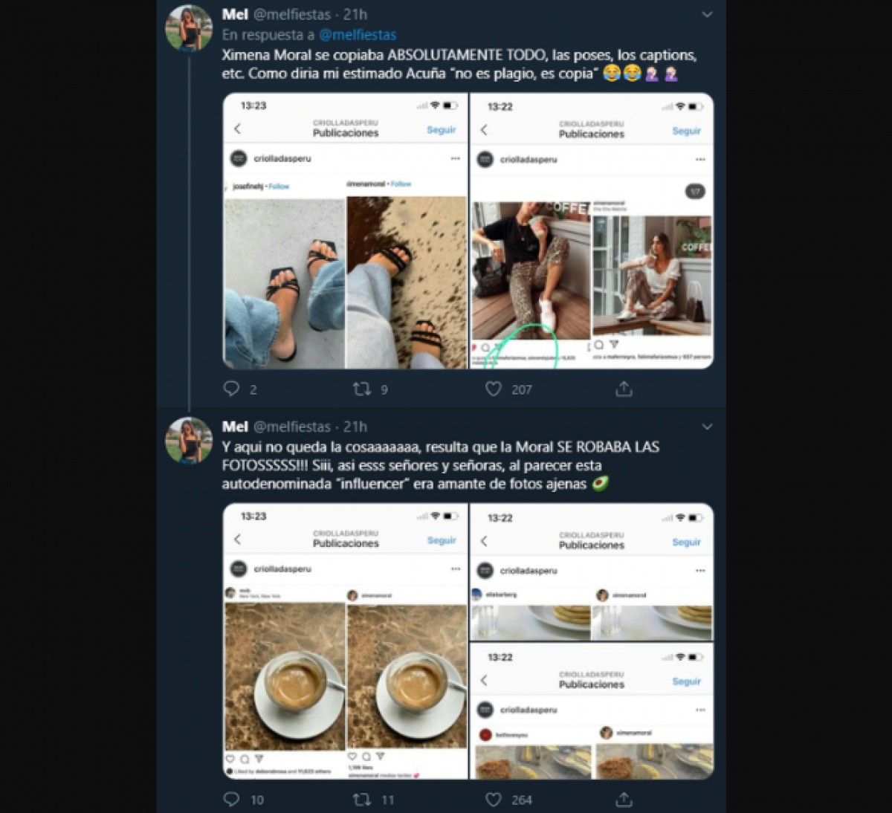The width and height of the screenshot is (892, 813).
Task: Open the bottom-right food photo comparison image
Action: click(x=592, y=711)
